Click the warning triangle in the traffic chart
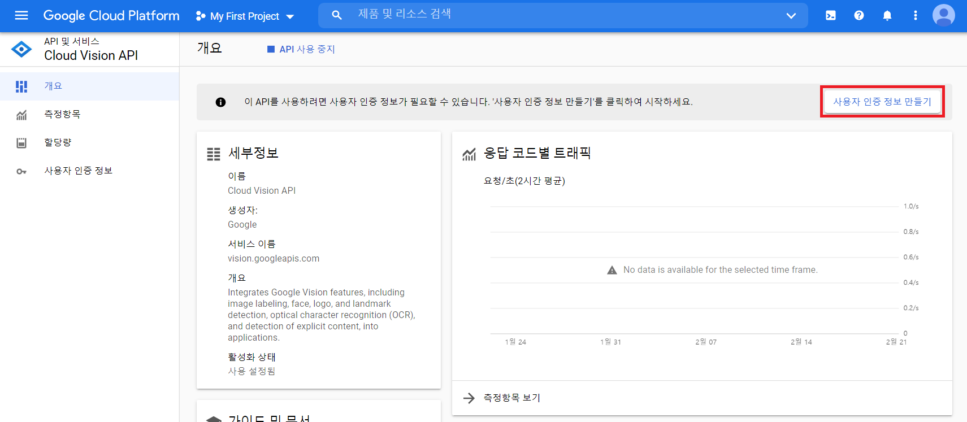The image size is (967, 422). (612, 270)
